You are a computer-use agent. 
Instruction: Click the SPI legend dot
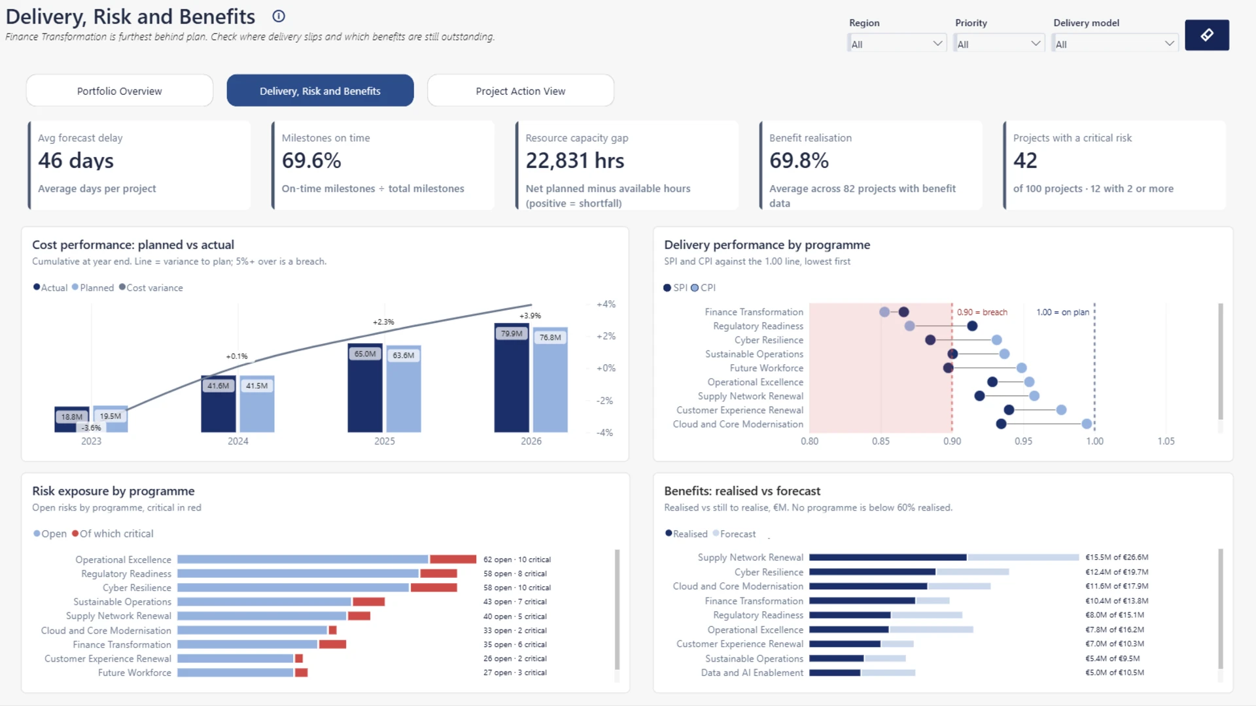point(667,288)
